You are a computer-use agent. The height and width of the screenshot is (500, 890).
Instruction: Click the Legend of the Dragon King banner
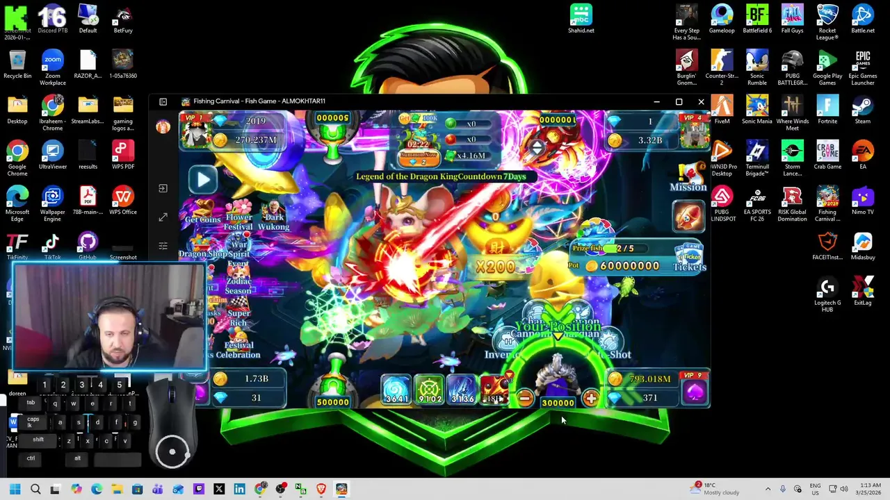click(x=441, y=176)
